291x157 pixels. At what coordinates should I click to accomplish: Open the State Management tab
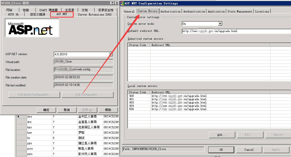(x=240, y=11)
